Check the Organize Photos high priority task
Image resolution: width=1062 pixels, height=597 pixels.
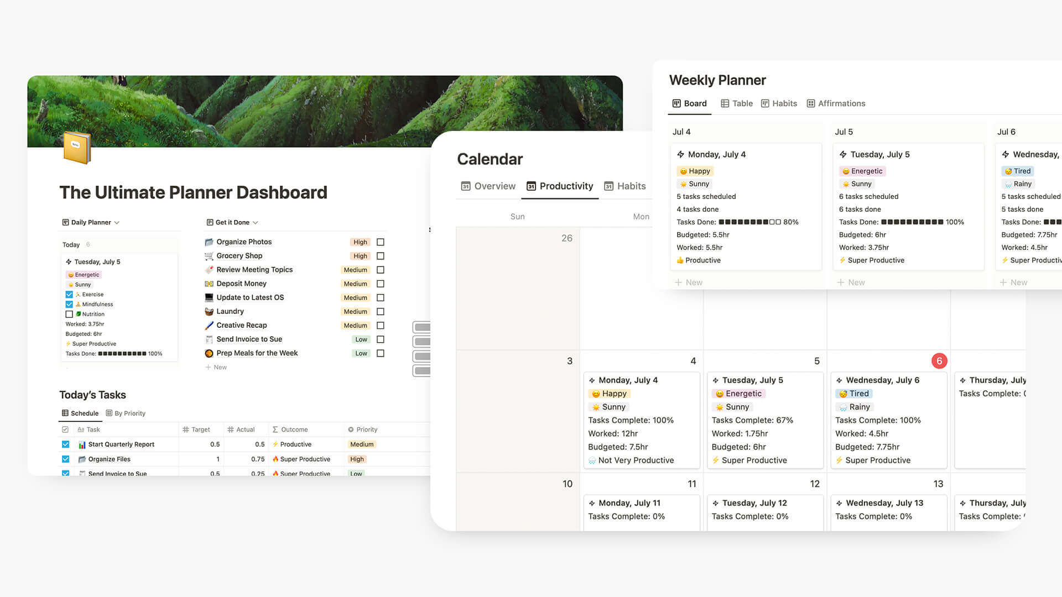(x=381, y=241)
